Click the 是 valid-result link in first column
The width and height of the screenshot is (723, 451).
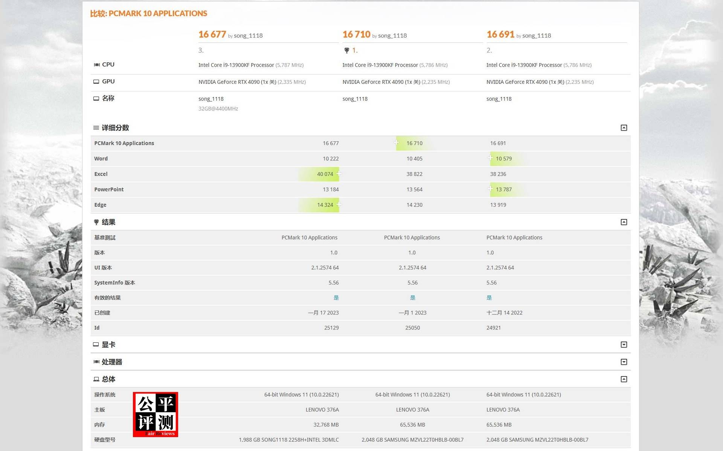tap(336, 298)
